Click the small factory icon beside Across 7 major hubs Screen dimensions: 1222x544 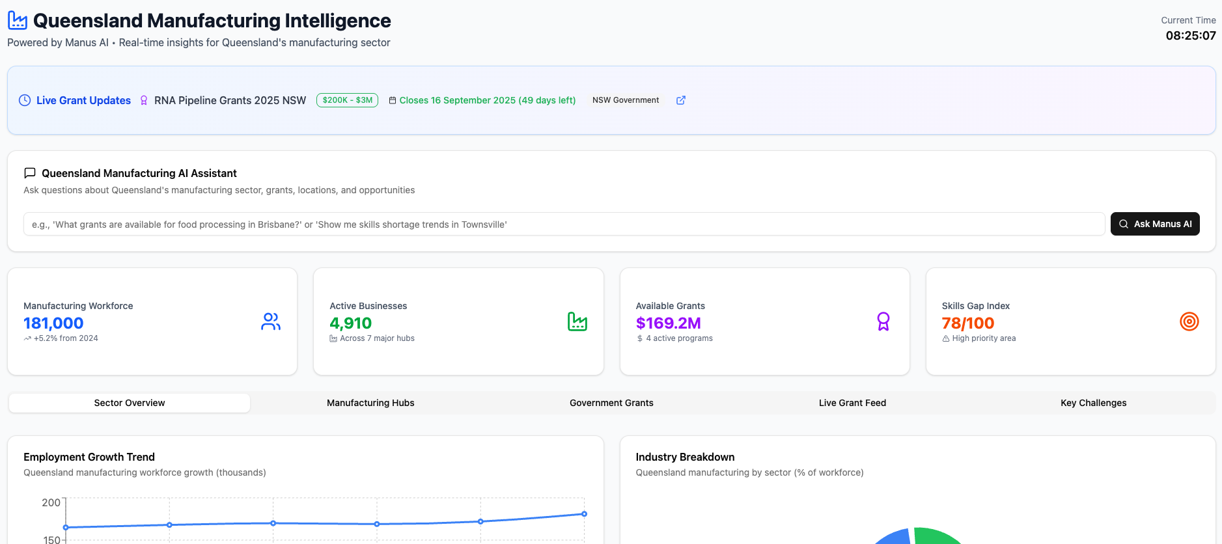[333, 338]
